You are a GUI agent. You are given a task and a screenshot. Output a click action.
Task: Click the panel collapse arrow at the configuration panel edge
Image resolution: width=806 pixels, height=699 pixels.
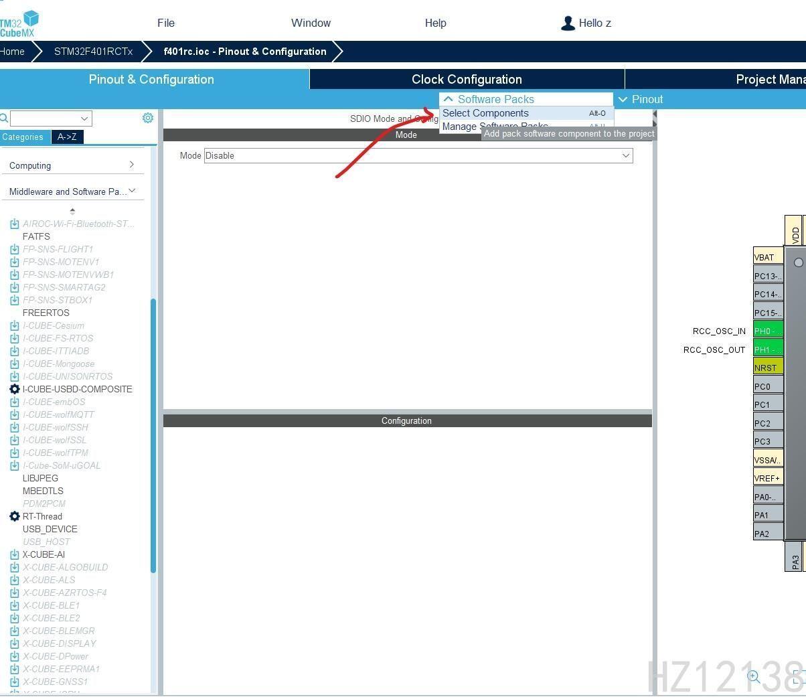[x=655, y=118]
